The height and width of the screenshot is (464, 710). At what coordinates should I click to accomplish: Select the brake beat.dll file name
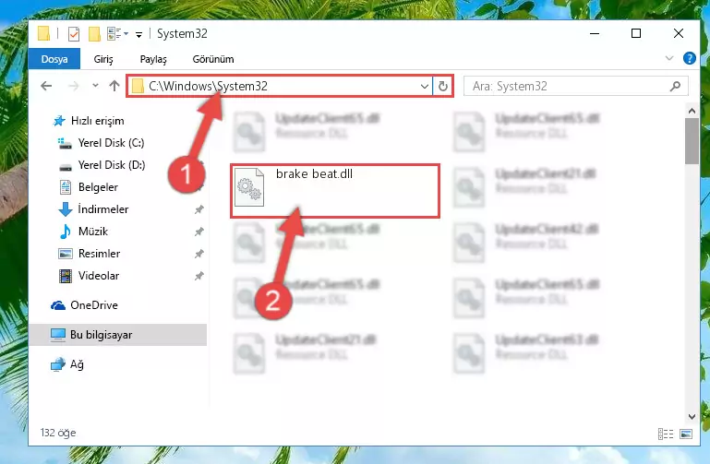[314, 174]
